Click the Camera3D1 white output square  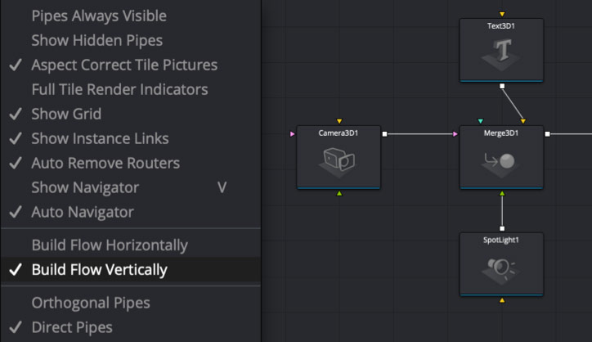point(383,133)
